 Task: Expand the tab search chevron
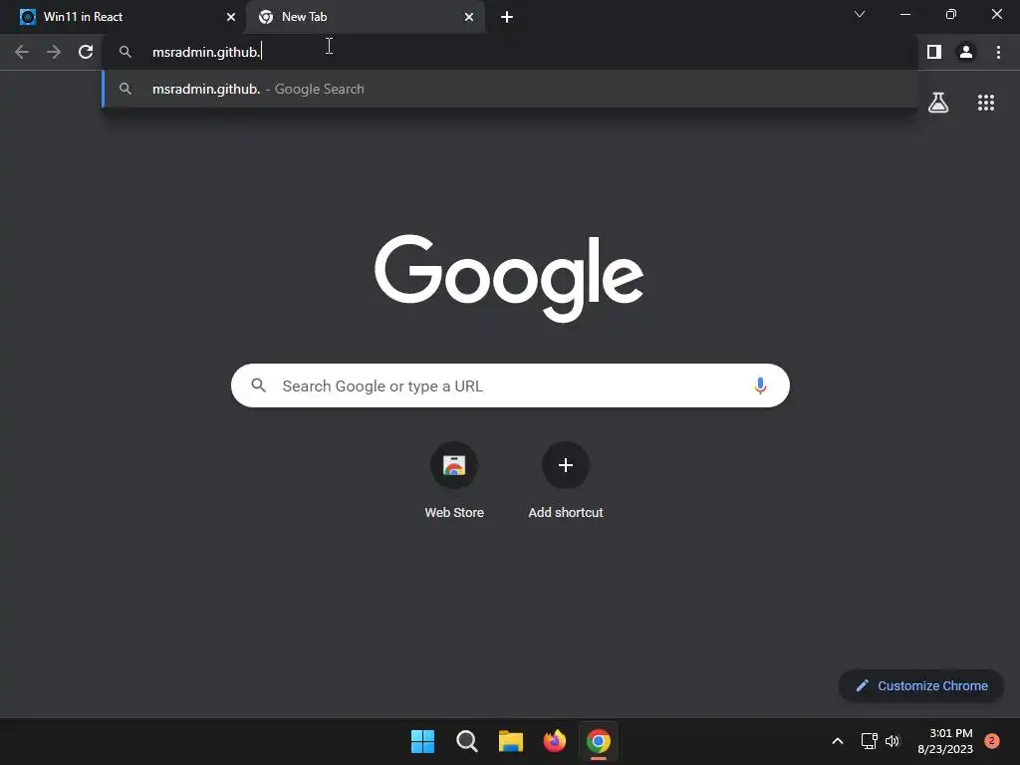pyautogui.click(x=860, y=14)
